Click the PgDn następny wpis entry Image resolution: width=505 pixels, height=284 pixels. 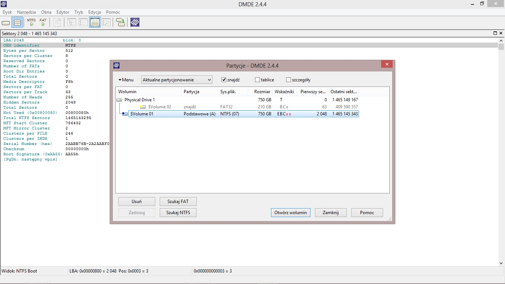tap(30, 159)
